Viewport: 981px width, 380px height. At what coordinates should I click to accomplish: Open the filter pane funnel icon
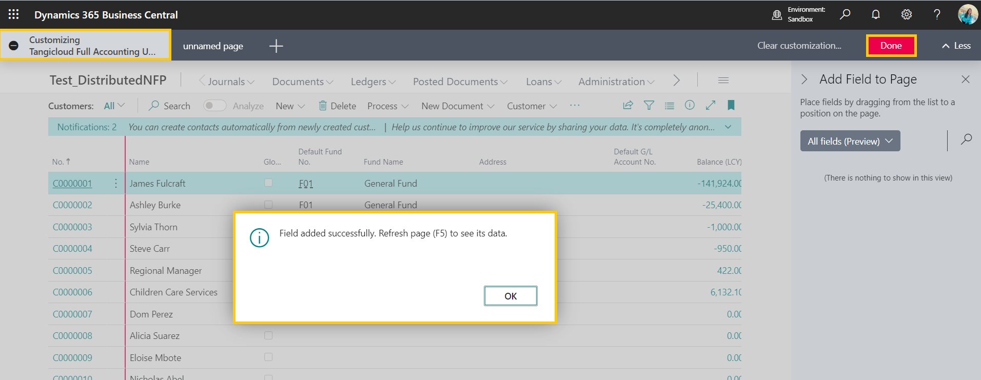tap(649, 105)
